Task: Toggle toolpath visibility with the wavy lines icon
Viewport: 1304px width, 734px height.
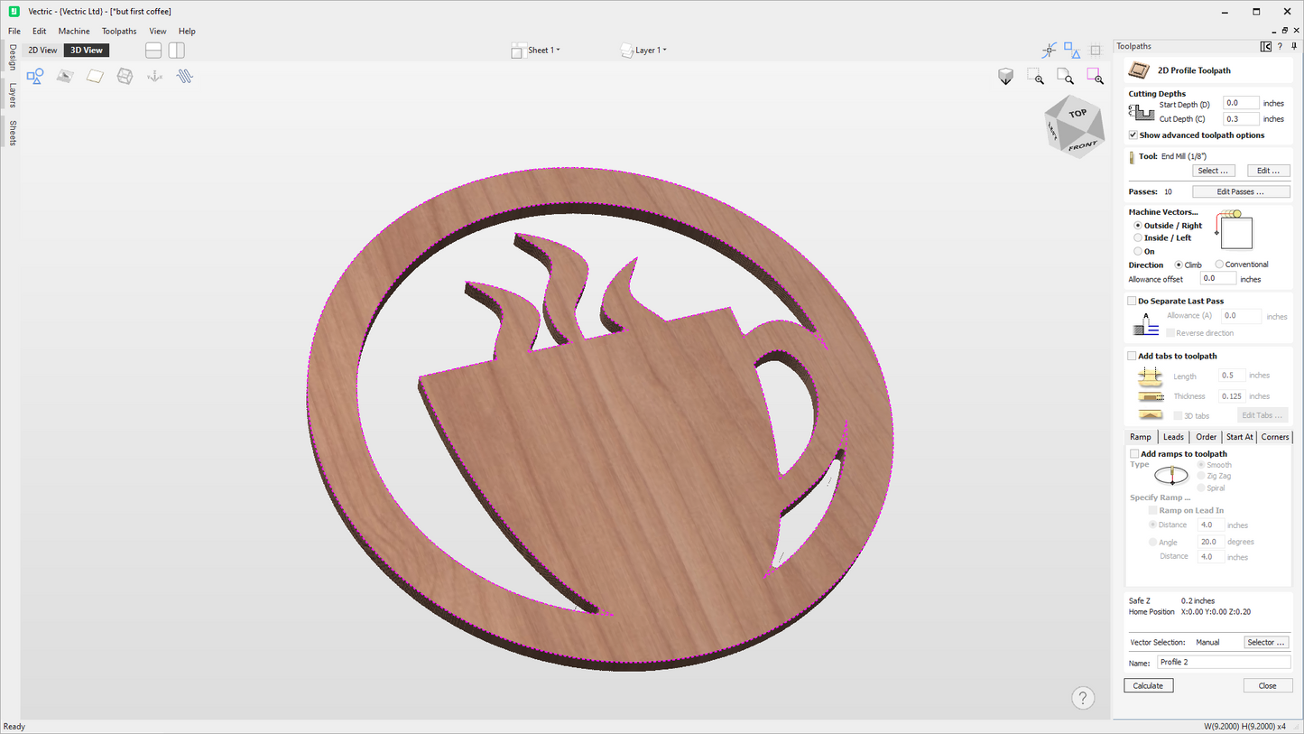Action: coord(184,76)
